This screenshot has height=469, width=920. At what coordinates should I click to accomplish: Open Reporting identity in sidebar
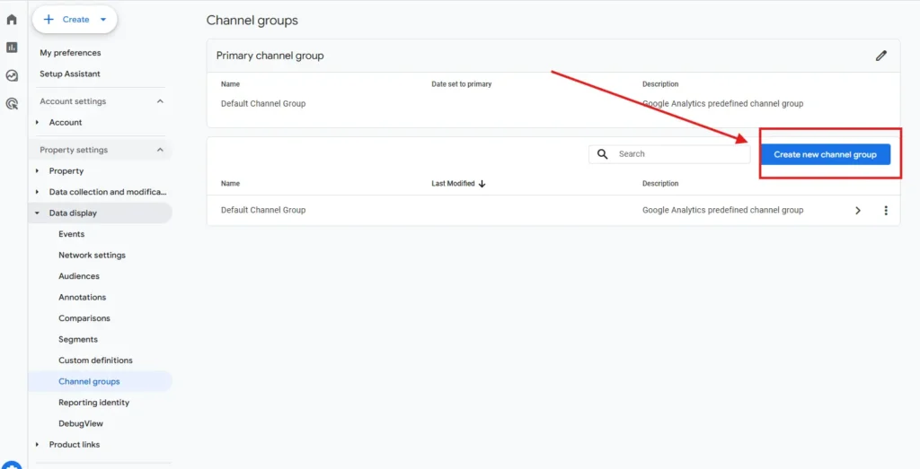pyautogui.click(x=93, y=403)
